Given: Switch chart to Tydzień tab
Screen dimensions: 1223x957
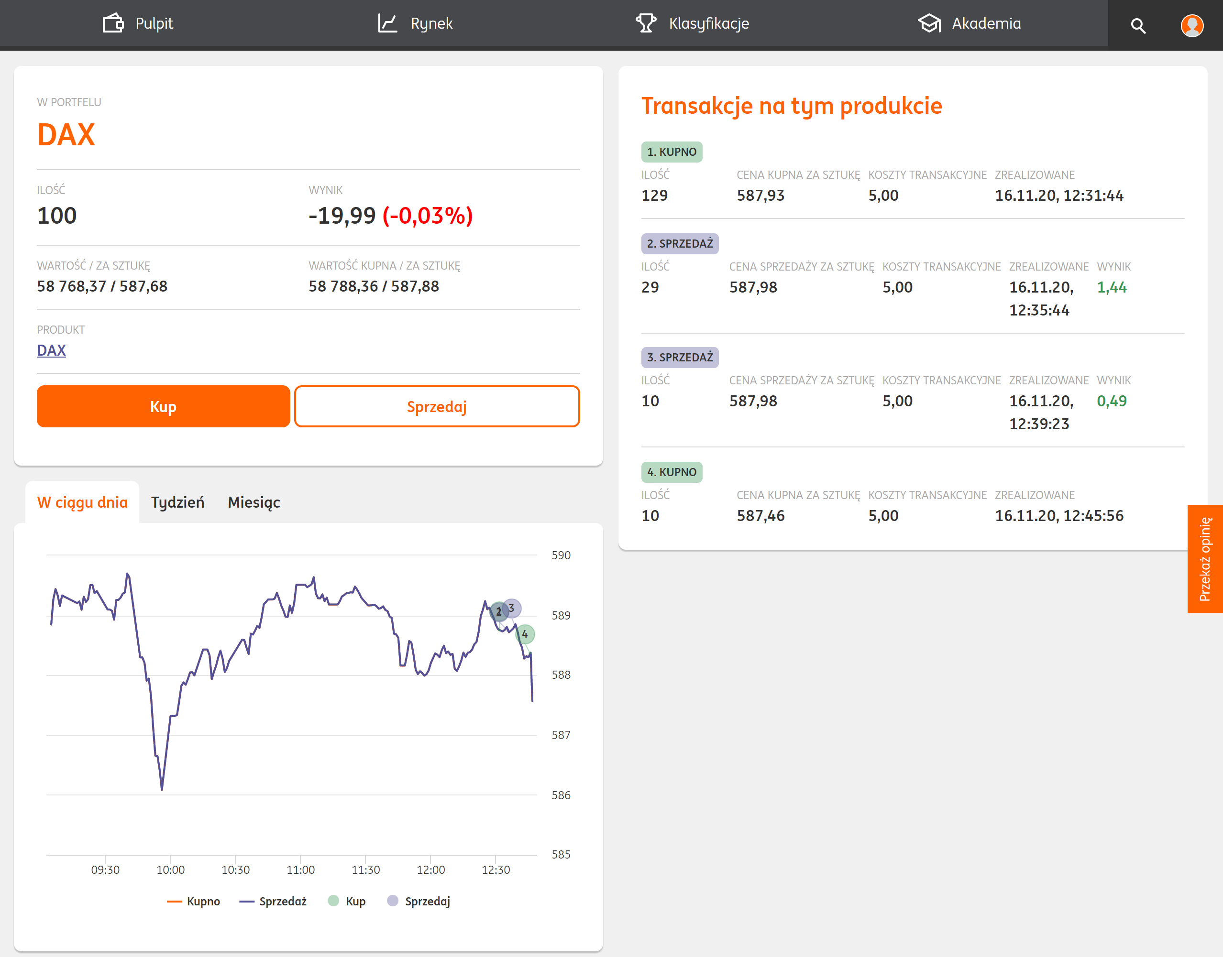Looking at the screenshot, I should point(177,502).
